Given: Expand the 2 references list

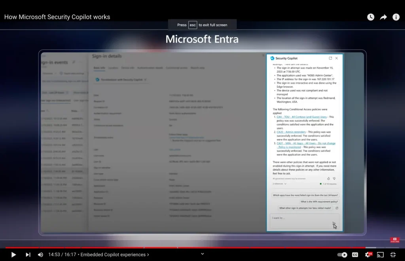Looking at the screenshot, I should click(x=280, y=184).
